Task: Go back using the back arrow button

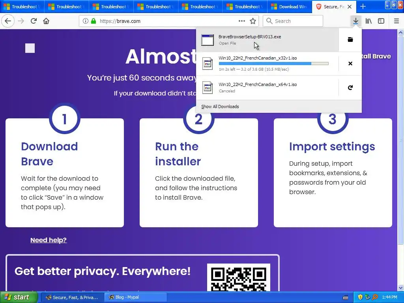Action: (x=8, y=21)
